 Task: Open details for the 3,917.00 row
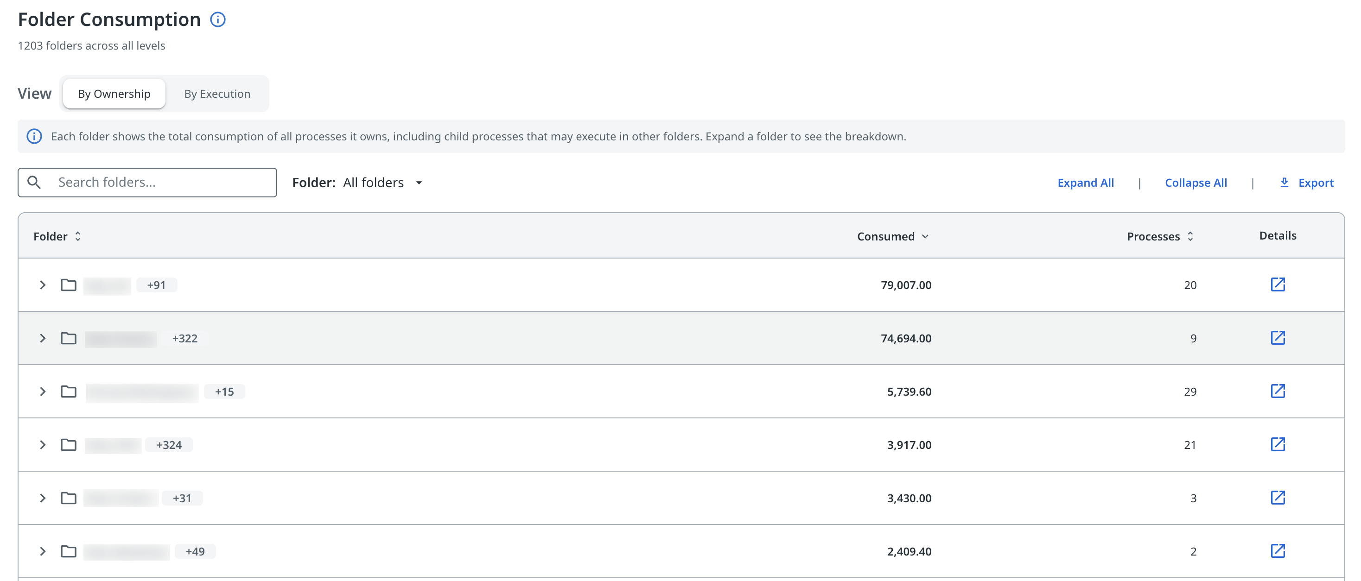pyautogui.click(x=1278, y=445)
